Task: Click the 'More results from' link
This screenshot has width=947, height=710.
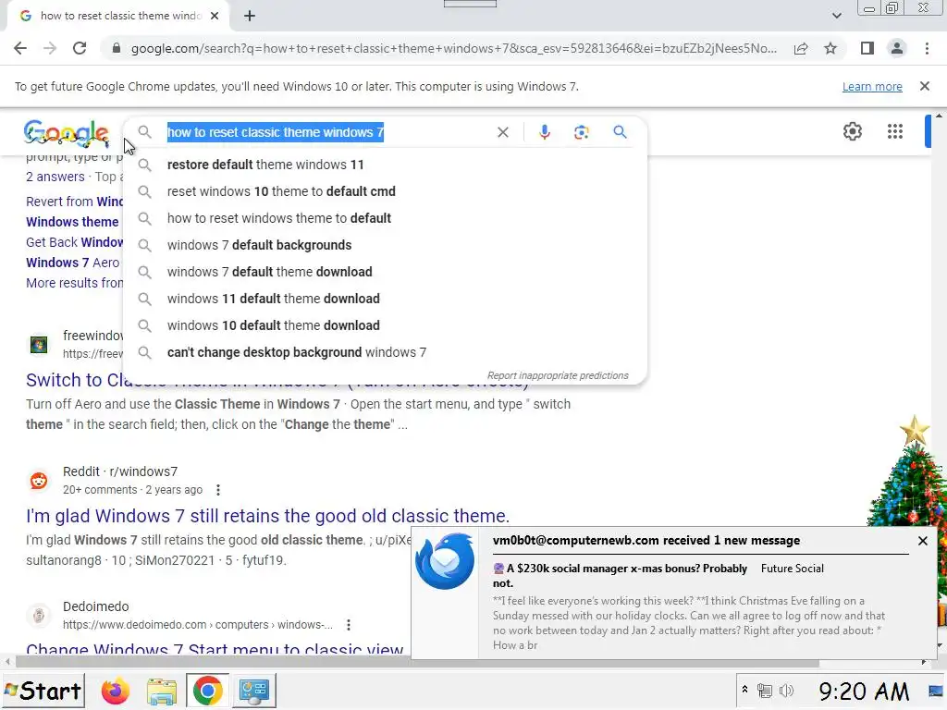Action: pos(74,283)
